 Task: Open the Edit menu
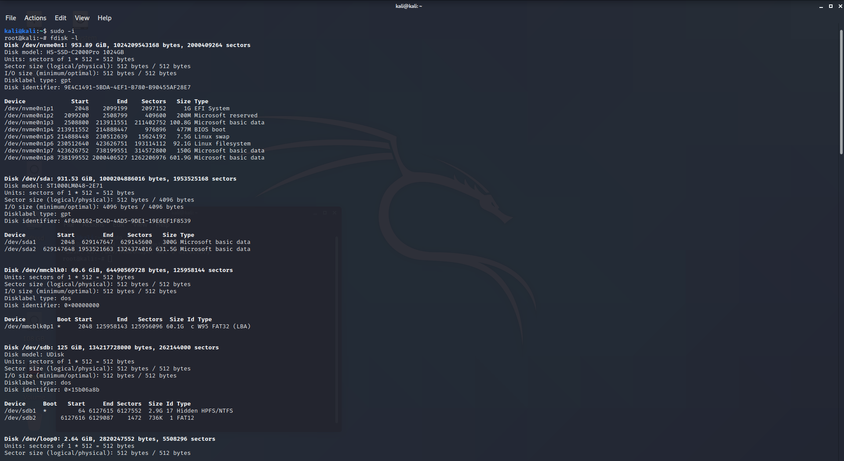tap(60, 18)
